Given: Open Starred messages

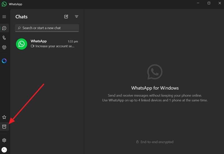Looking at the screenshot, I should 4,117.
